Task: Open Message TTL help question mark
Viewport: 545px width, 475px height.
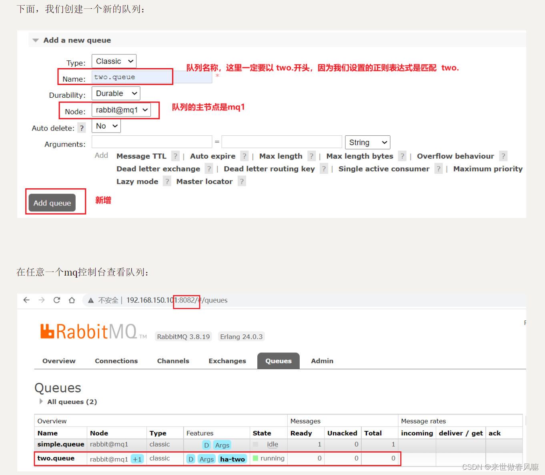Action: pyautogui.click(x=175, y=156)
